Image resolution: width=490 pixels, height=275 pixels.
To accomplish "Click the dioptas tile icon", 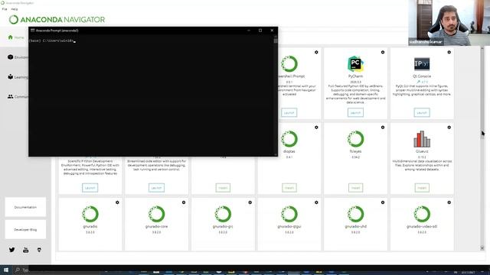I will coord(289,139).
